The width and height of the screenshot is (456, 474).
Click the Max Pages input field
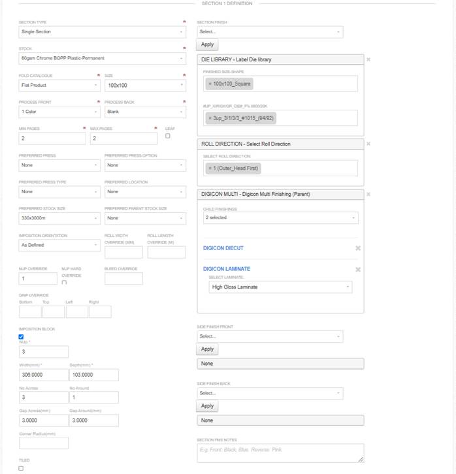[123, 138]
